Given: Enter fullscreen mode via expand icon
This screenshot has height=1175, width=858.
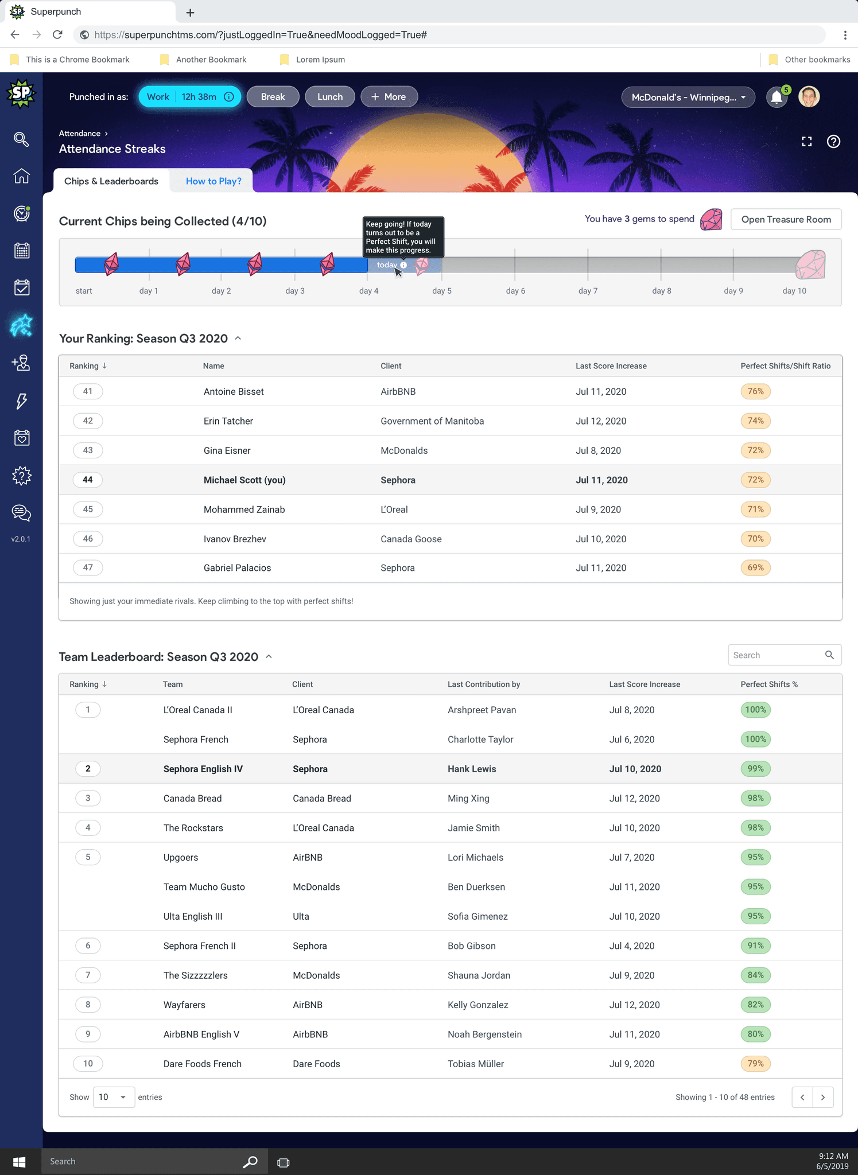Looking at the screenshot, I should [807, 142].
